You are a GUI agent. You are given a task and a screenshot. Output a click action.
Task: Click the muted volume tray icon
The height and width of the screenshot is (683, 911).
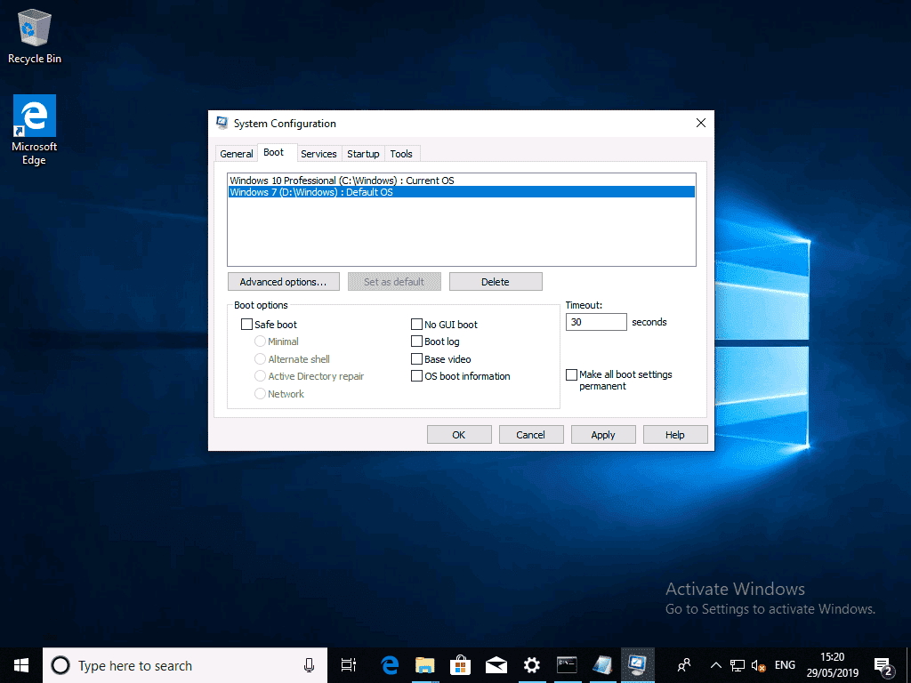pyautogui.click(x=758, y=665)
